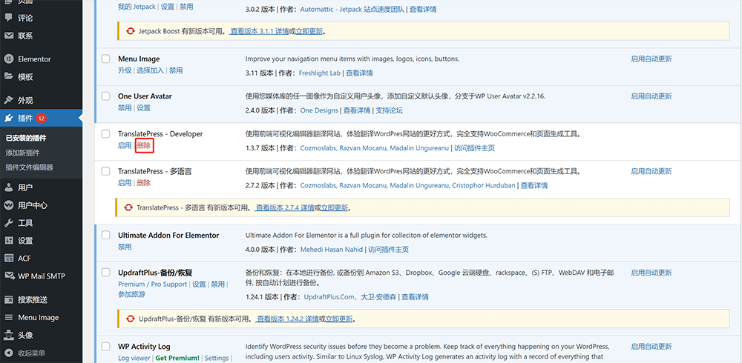Click 参加旅游 link under UpdraftPlus
The height and width of the screenshot is (363, 742).
(x=131, y=294)
